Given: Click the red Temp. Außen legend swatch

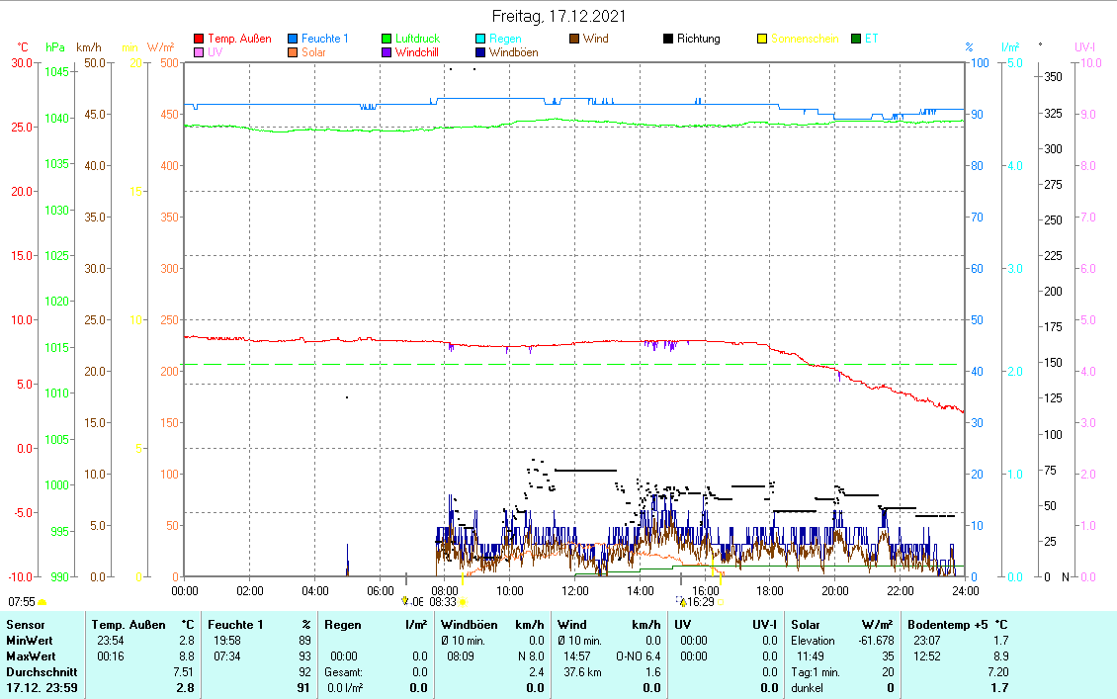Looking at the screenshot, I should 199,40.
